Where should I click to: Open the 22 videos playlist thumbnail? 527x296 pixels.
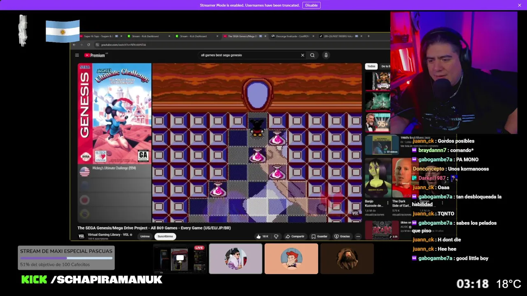tap(382, 144)
